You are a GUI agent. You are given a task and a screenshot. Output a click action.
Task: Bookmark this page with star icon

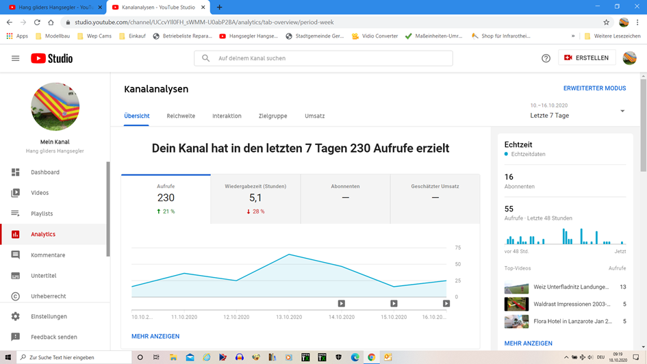tap(606, 22)
